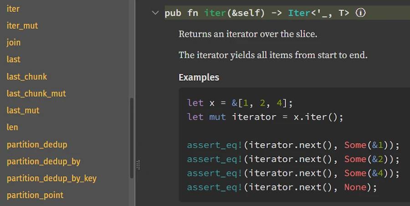410x206 pixels.
Task: Open partition_point sidebar entry
Action: 35,195
